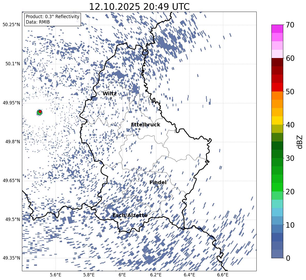Click the longitude label 6.2°E
The height and width of the screenshot is (280, 306).
coord(156,275)
